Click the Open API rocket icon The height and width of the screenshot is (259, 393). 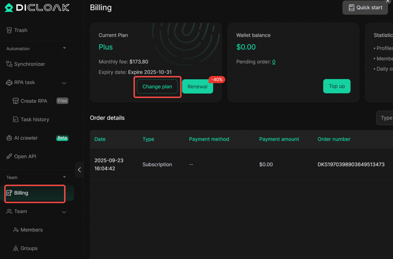[x=10, y=156]
